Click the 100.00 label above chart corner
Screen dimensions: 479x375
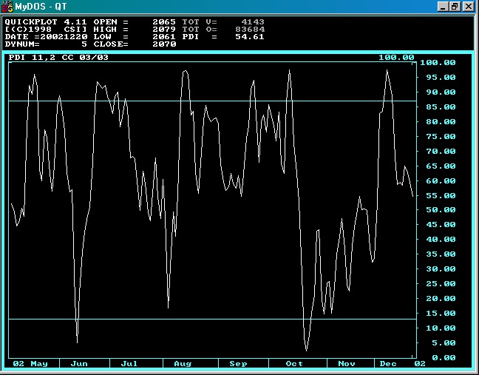(x=396, y=58)
